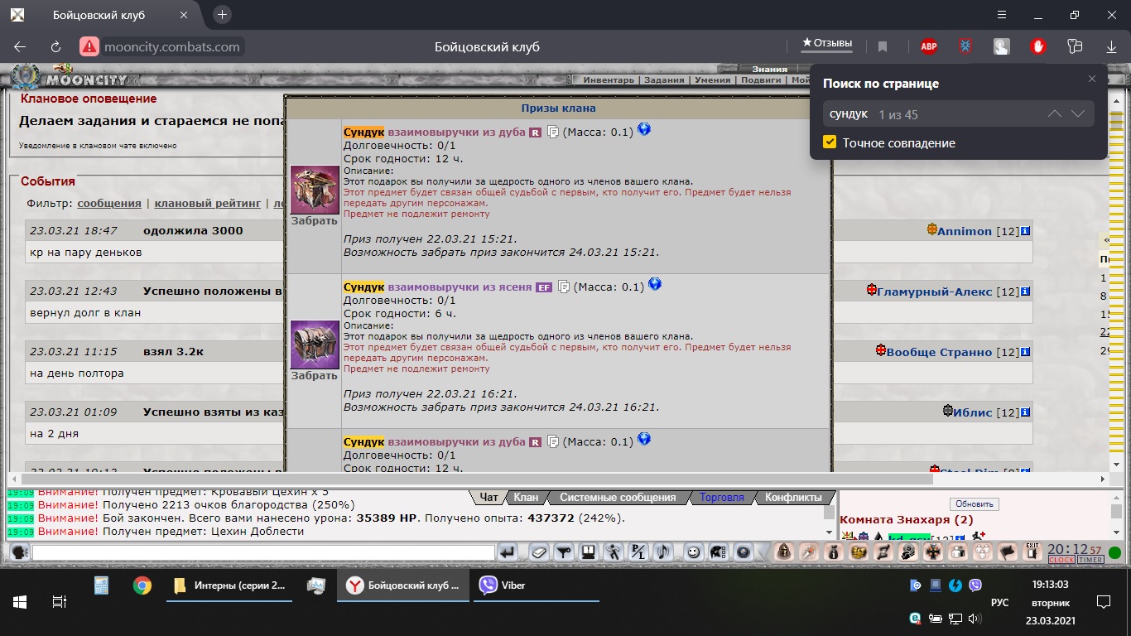
Task: Open Google Chrome from the taskbar
Action: tap(142, 585)
